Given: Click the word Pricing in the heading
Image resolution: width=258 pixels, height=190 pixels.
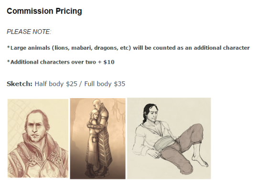Looking at the screenshot, I should (x=69, y=11).
